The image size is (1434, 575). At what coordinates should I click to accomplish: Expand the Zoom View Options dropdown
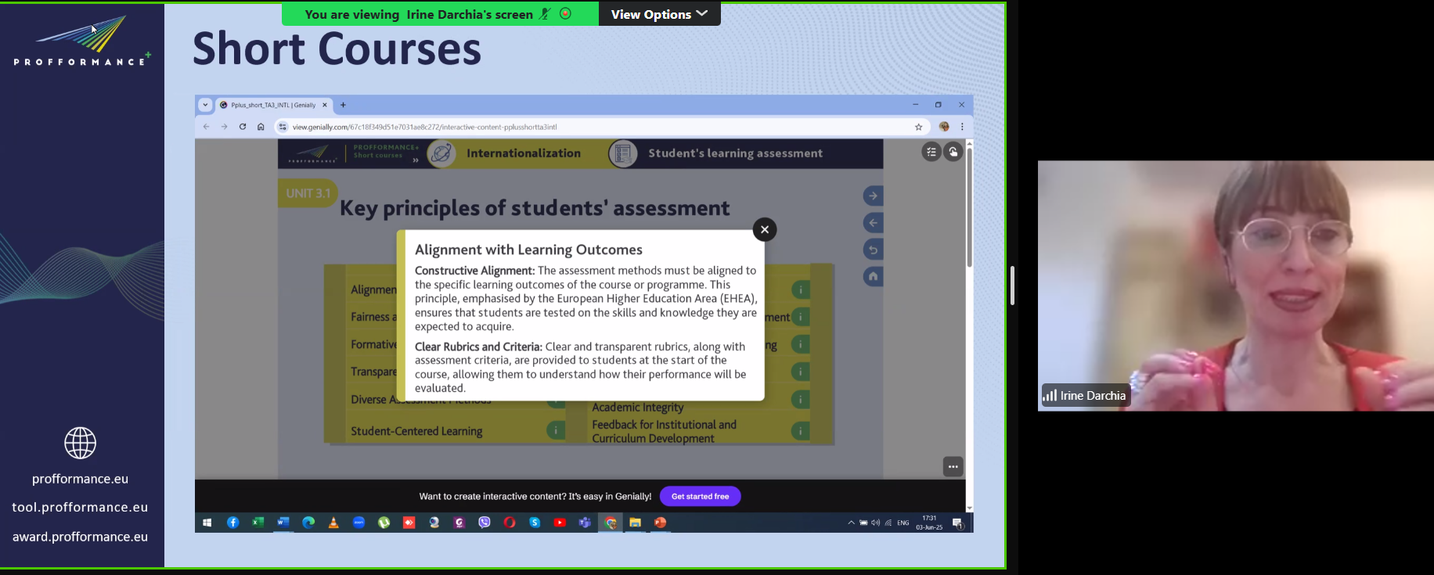pyautogui.click(x=659, y=14)
